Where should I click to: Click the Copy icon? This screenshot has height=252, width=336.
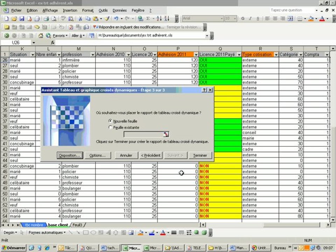[x=87, y=19]
